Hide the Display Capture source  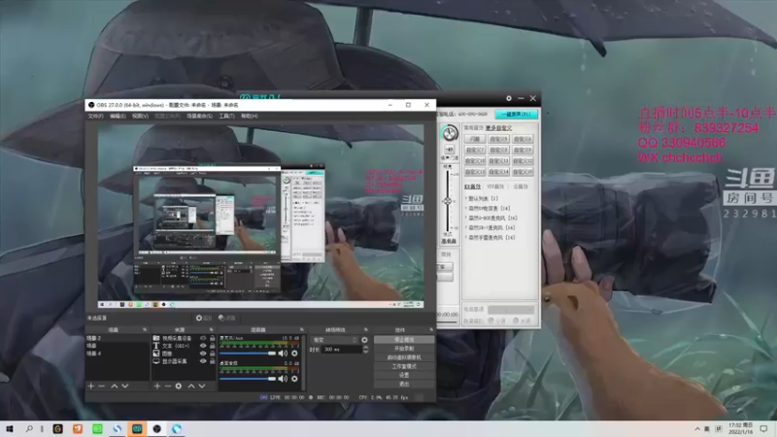pos(203,361)
